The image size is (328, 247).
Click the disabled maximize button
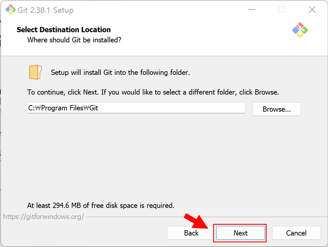point(282,10)
